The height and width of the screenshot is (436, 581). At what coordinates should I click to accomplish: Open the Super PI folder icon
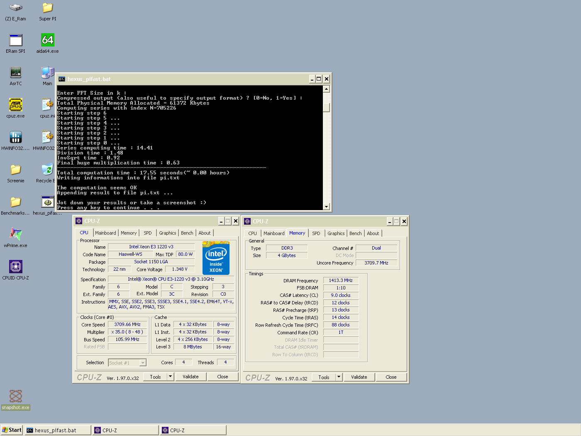[x=48, y=7]
